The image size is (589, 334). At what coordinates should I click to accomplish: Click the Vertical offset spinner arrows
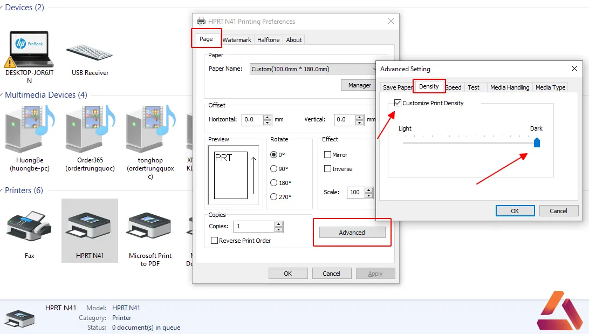coord(359,120)
